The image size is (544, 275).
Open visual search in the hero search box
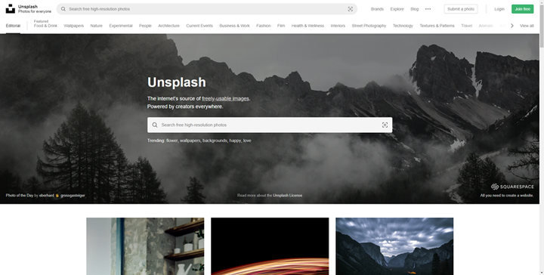(385, 125)
